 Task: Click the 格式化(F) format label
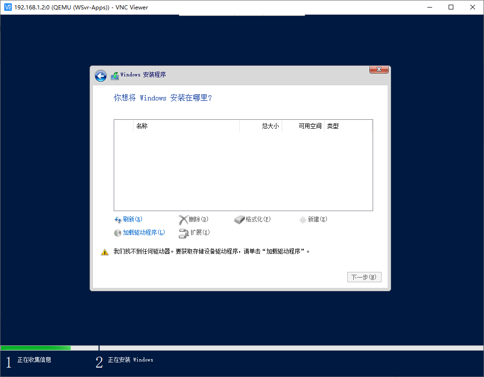(258, 220)
